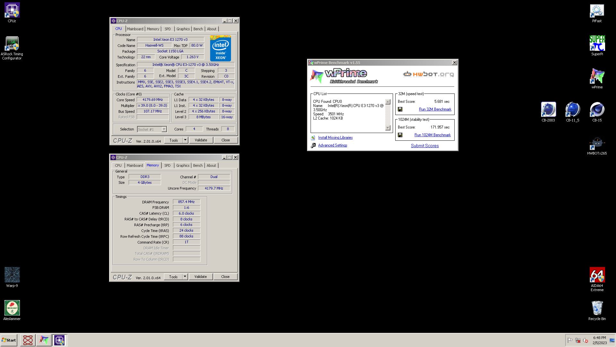Open Graphics tab in top CPU-Z window
Image resolution: width=616 pixels, height=347 pixels.
pos(183,29)
